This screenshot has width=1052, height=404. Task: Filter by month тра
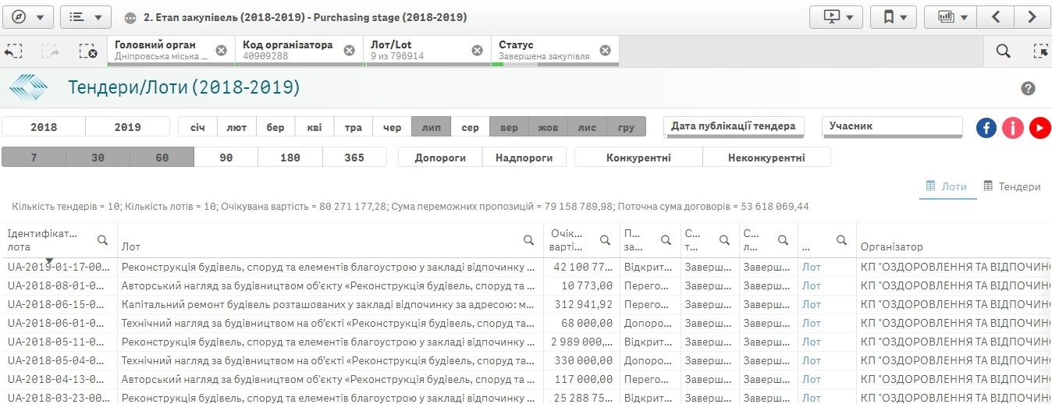pos(354,127)
